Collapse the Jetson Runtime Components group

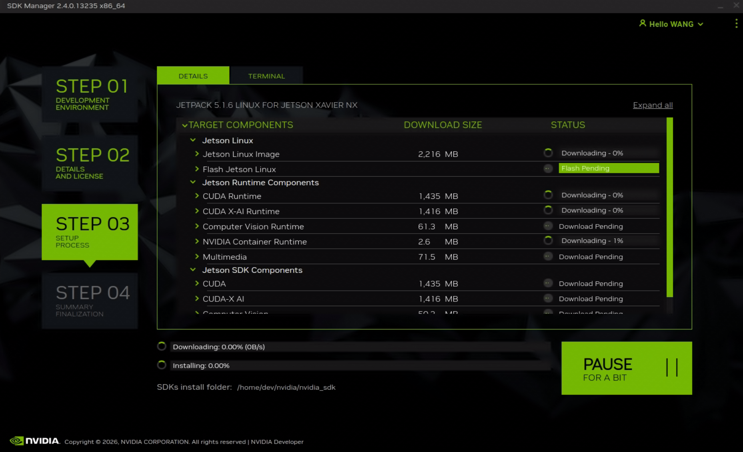point(193,182)
